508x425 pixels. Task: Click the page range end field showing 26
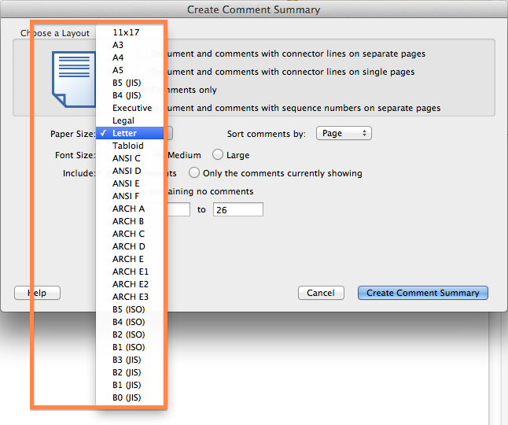[x=237, y=209]
